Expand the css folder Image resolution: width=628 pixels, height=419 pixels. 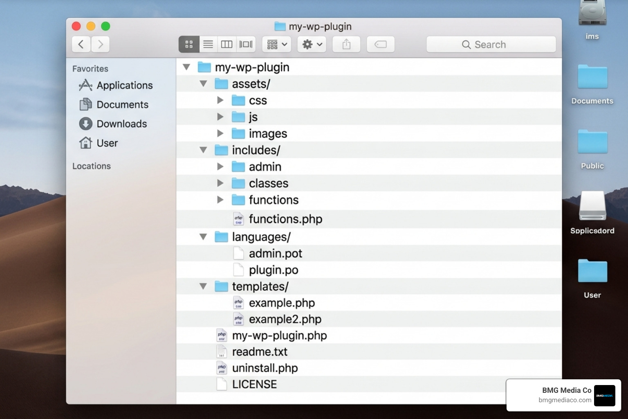click(x=220, y=100)
